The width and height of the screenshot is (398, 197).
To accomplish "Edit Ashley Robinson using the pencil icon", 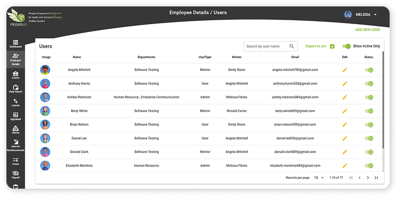I will coord(345,97).
